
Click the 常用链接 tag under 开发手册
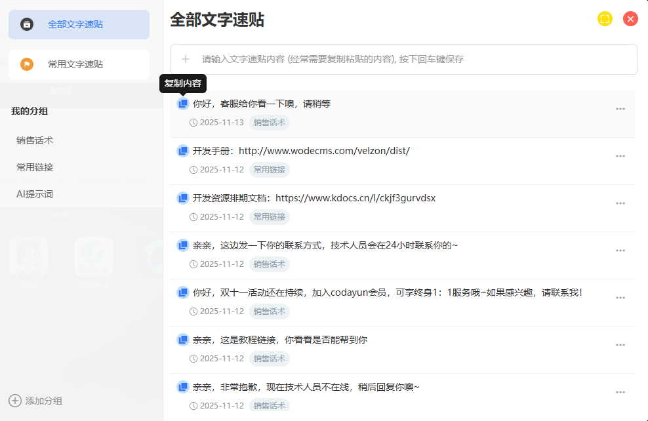(269, 170)
